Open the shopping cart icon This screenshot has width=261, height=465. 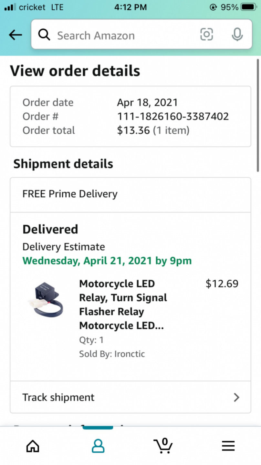pyautogui.click(x=163, y=446)
